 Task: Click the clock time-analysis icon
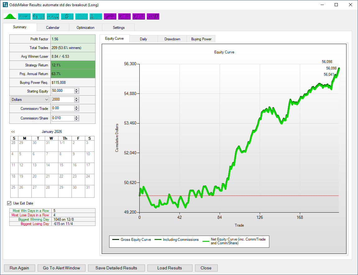point(81,16)
